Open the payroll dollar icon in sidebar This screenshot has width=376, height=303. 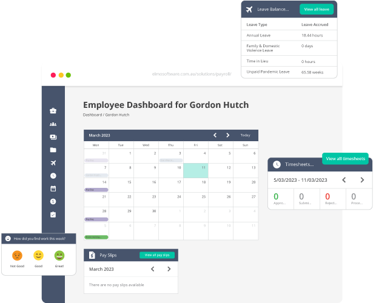coord(53,201)
